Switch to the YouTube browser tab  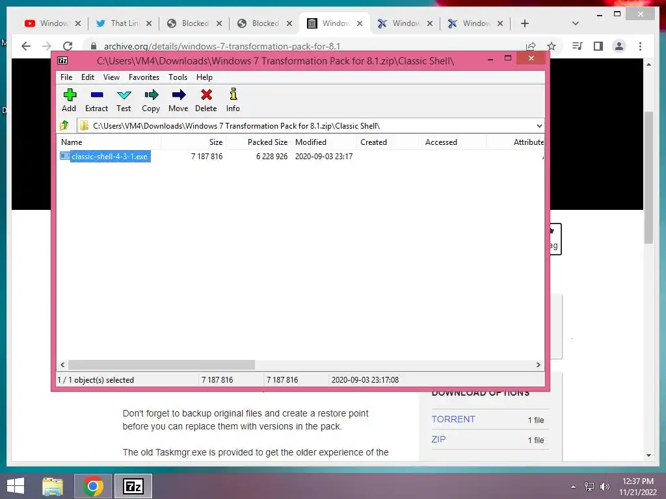point(52,23)
